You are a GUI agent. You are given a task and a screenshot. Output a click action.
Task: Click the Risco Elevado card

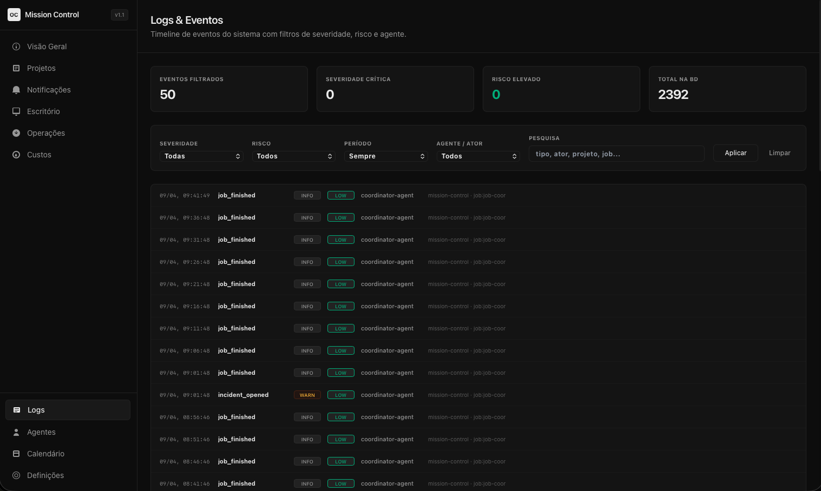[561, 89]
